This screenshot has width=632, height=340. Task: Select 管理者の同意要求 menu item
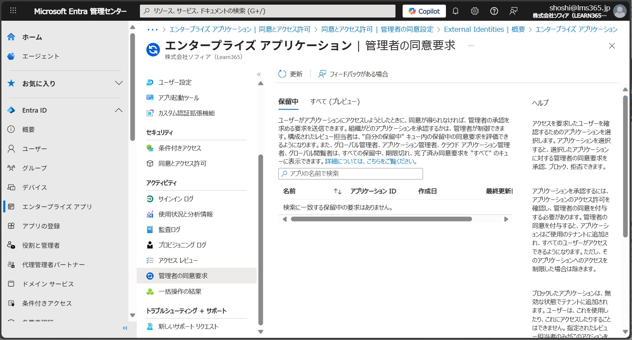[197, 276]
